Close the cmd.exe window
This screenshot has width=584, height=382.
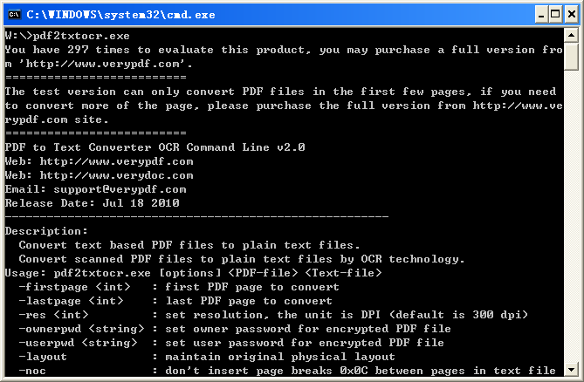572,15
